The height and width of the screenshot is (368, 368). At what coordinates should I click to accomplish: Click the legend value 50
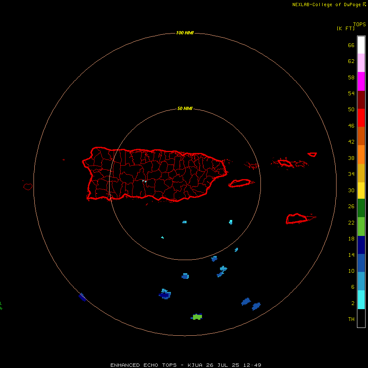point(351,110)
